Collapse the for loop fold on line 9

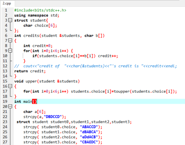(10, 51)
